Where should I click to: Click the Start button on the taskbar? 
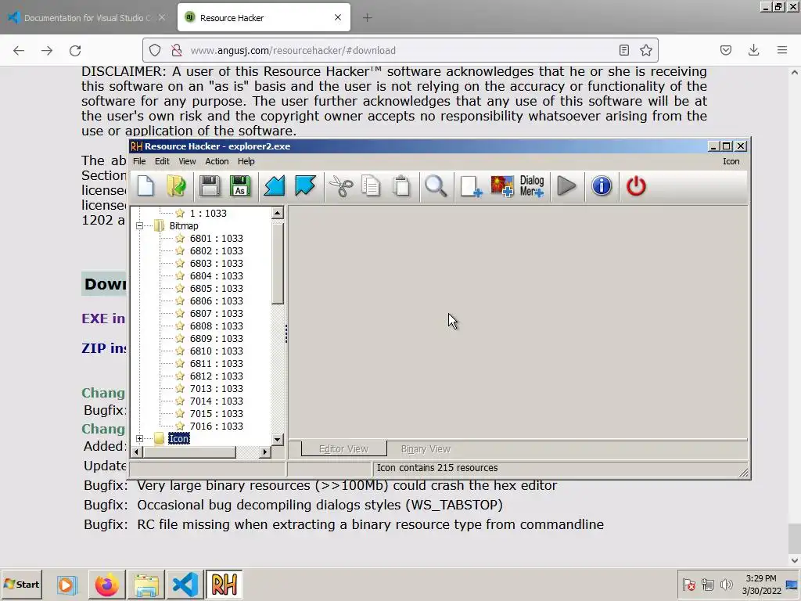(x=21, y=584)
